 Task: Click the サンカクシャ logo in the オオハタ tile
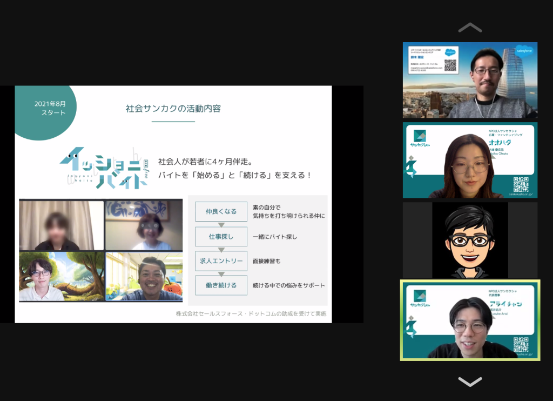(420, 138)
